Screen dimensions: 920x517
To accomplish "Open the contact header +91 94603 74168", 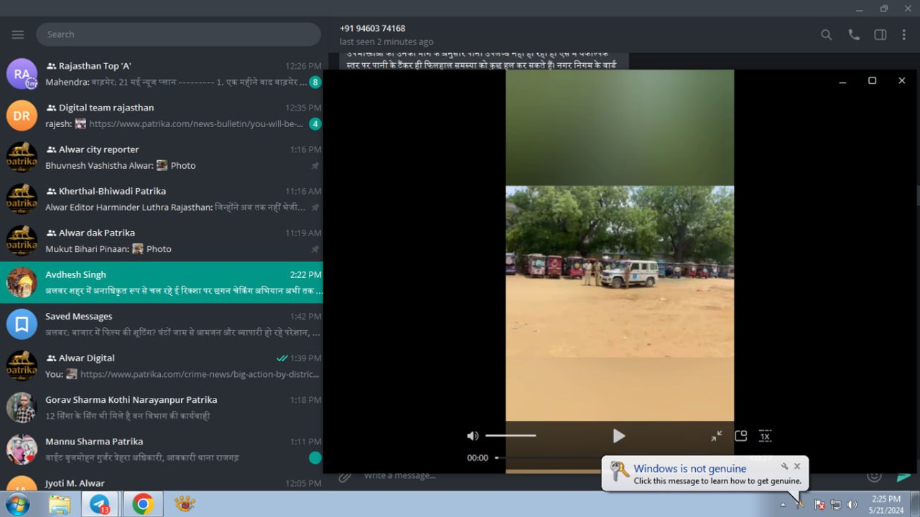I will click(x=373, y=29).
